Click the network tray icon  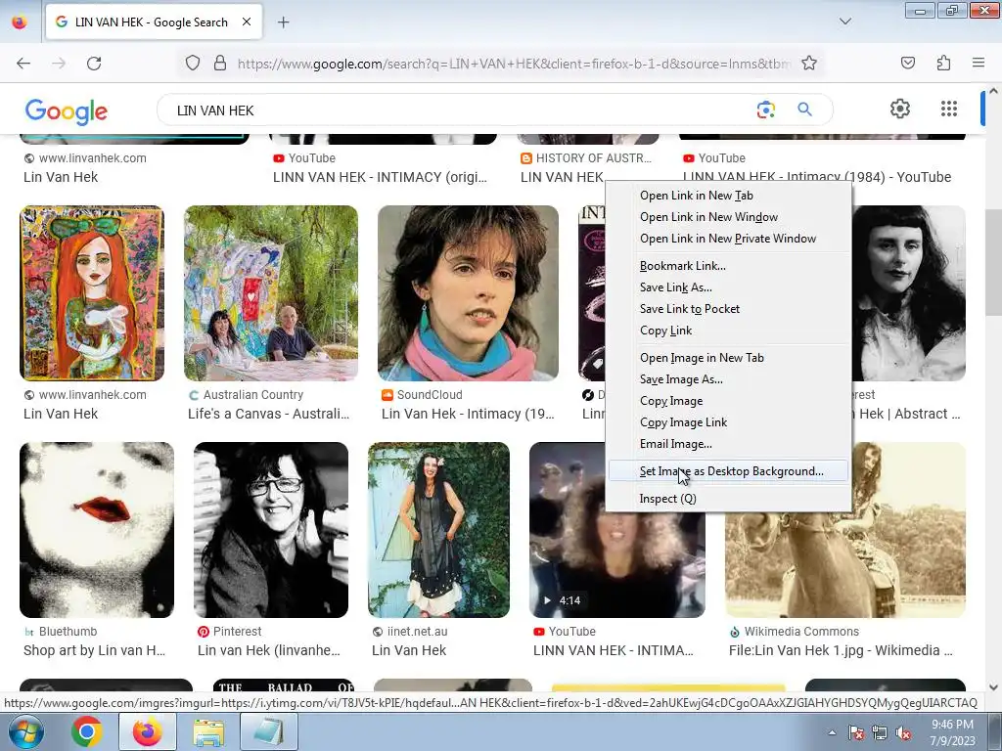(x=880, y=732)
